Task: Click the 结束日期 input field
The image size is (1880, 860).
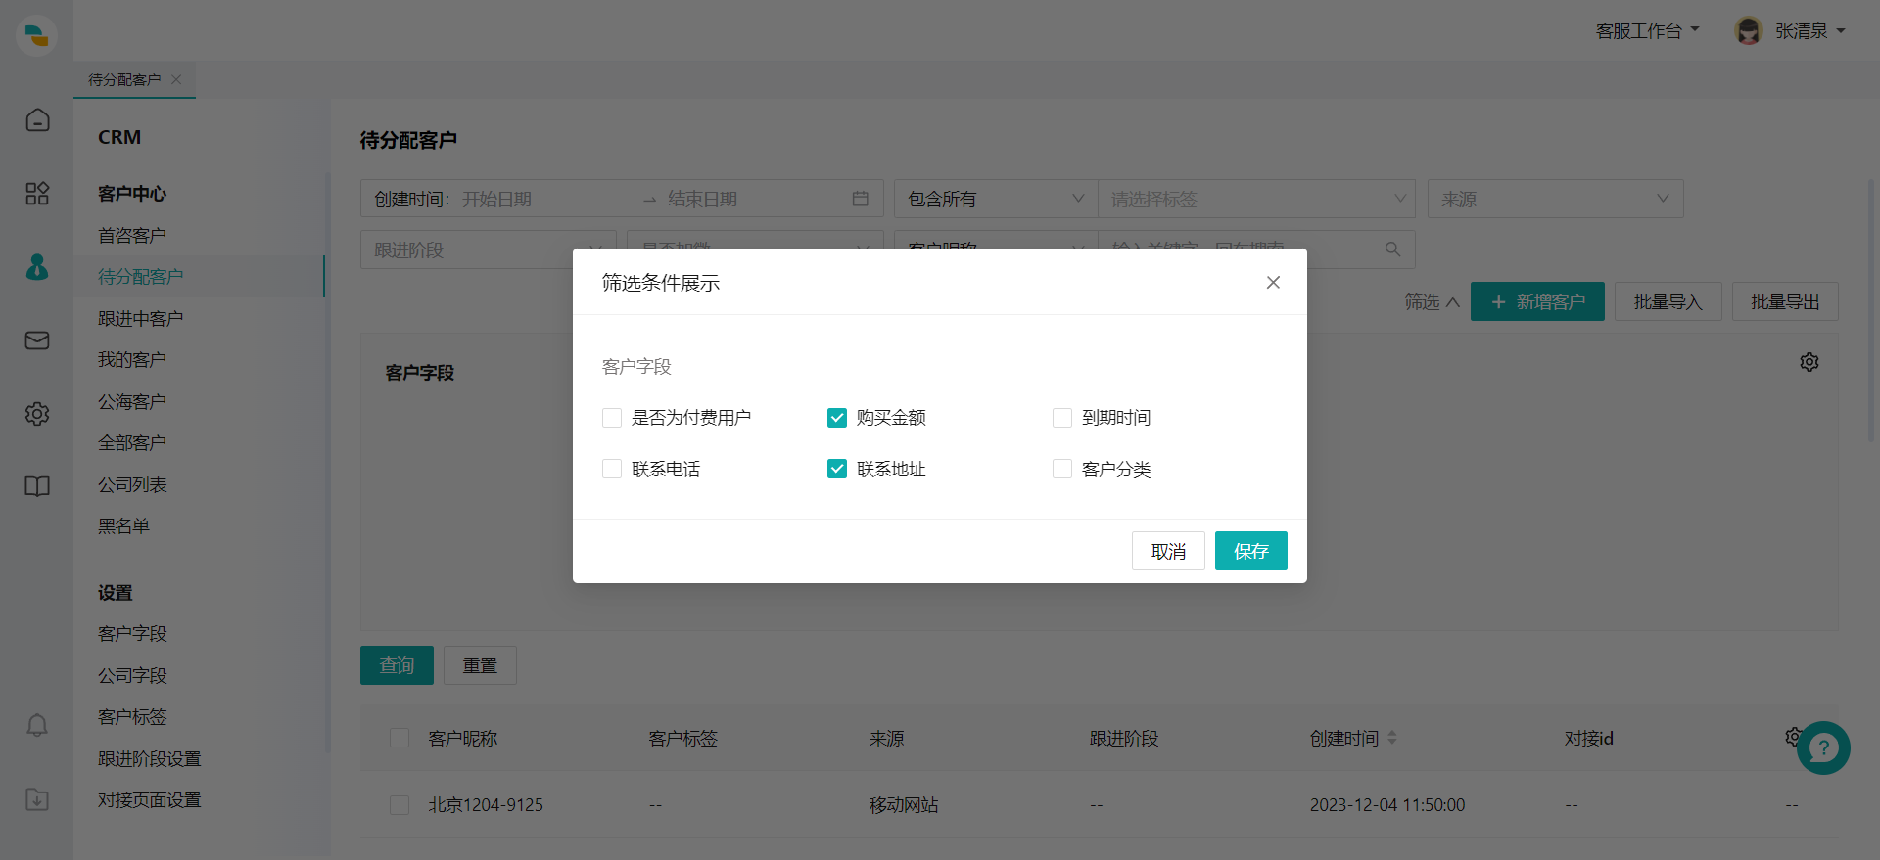Action: (x=752, y=199)
